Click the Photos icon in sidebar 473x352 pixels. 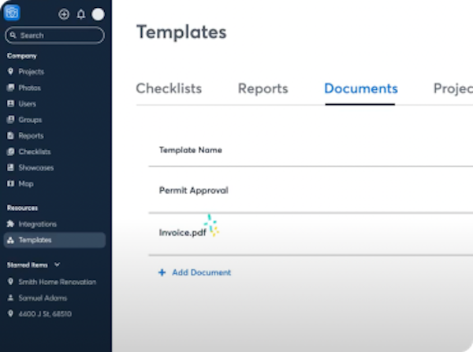click(10, 88)
